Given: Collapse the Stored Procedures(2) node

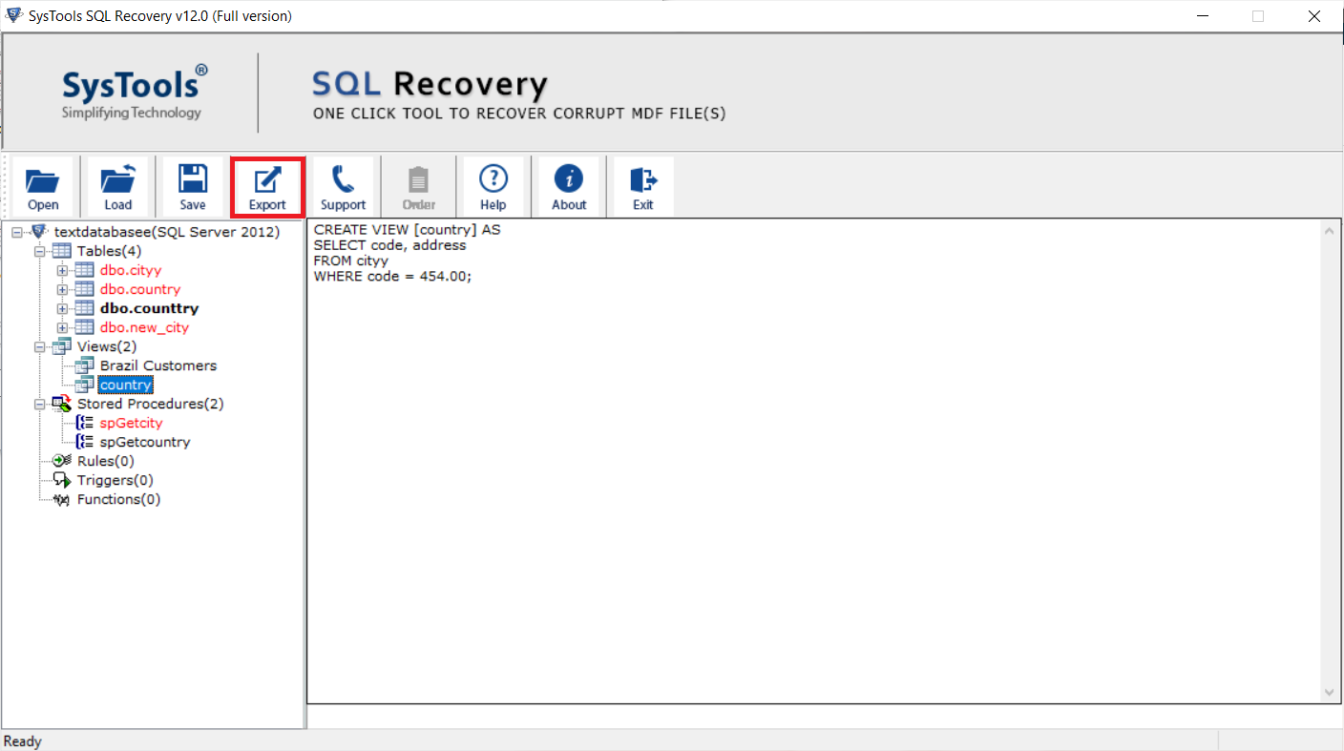Looking at the screenshot, I should (x=40, y=404).
